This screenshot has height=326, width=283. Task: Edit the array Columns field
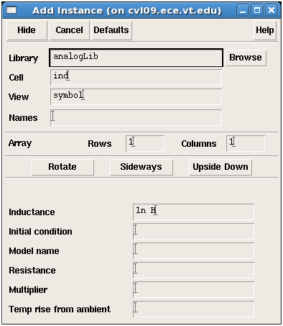[246, 143]
